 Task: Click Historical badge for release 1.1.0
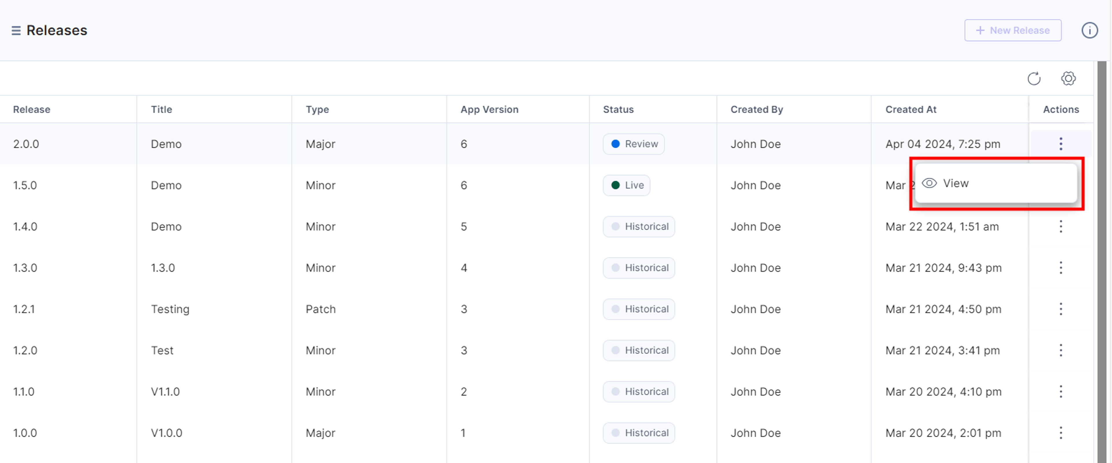[639, 392]
